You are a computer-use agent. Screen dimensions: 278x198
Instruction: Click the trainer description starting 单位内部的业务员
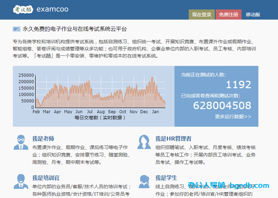[82, 190]
